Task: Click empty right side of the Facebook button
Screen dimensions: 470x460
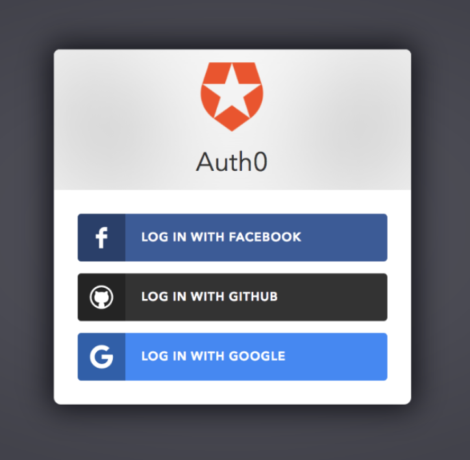Action: [x=345, y=238]
